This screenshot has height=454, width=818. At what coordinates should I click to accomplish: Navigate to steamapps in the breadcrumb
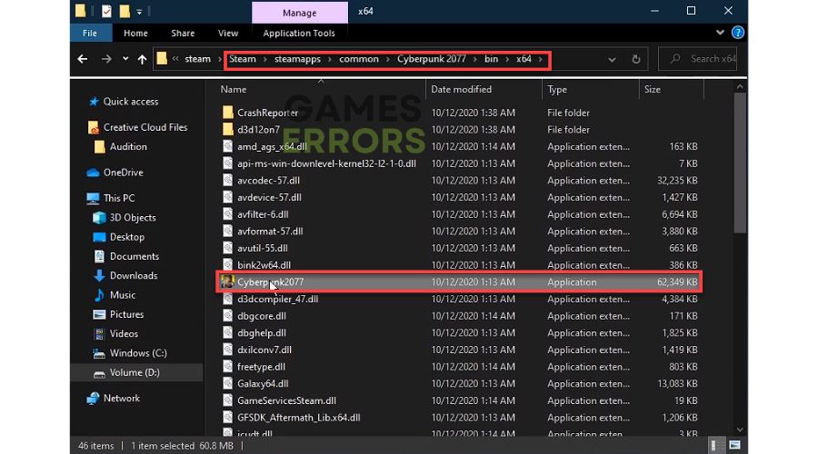(x=297, y=59)
